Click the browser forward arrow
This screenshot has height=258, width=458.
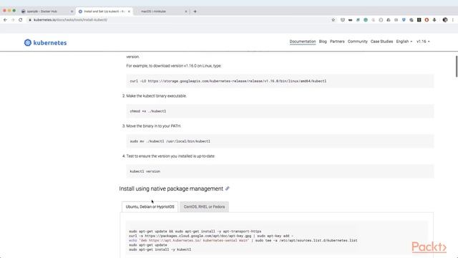click(13, 20)
